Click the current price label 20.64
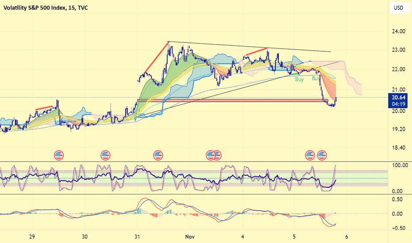 (398, 98)
